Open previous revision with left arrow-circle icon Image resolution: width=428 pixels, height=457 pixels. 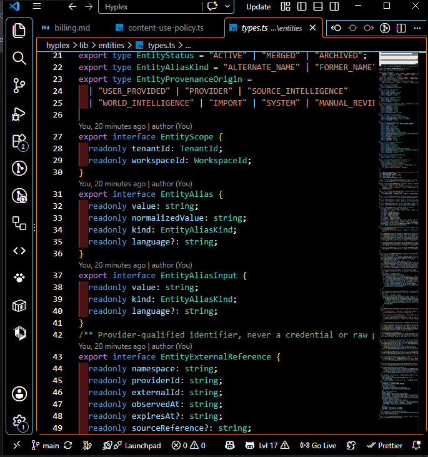coord(336,28)
